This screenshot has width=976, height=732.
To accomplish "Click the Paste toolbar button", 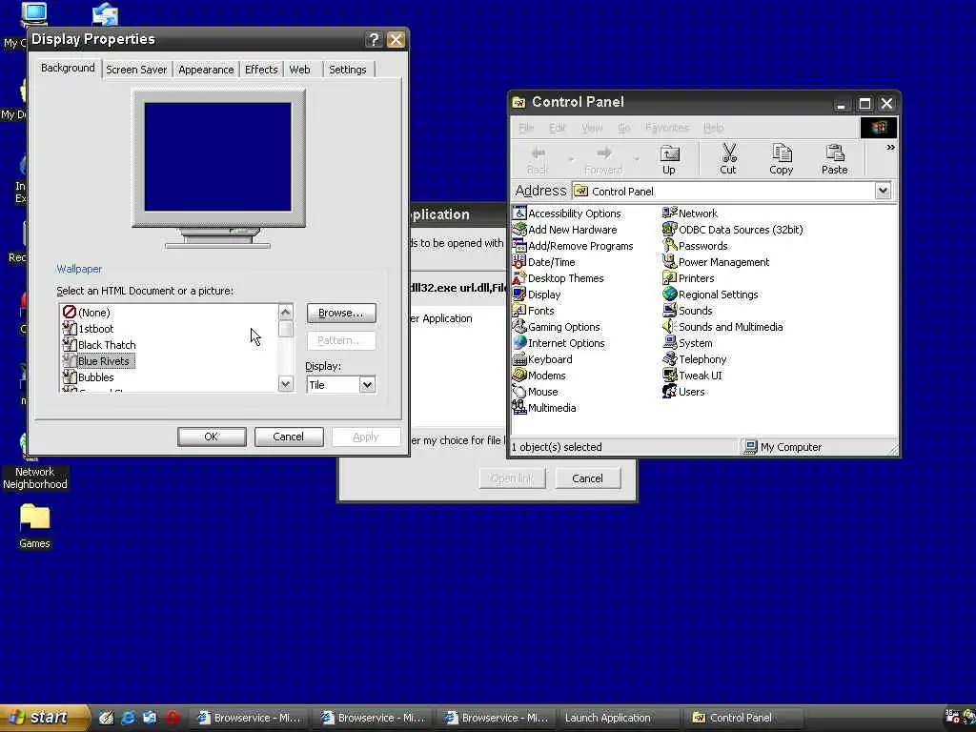I will pos(835,159).
